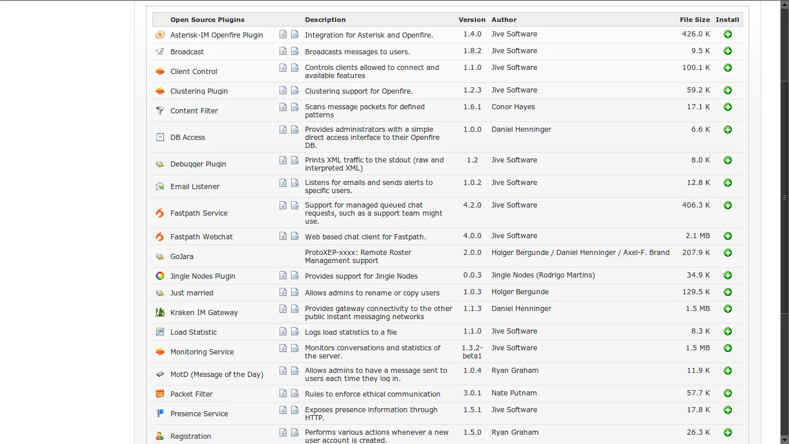Image resolution: width=789 pixels, height=444 pixels.
Task: Click the author Nate Putnam
Action: coord(514,393)
